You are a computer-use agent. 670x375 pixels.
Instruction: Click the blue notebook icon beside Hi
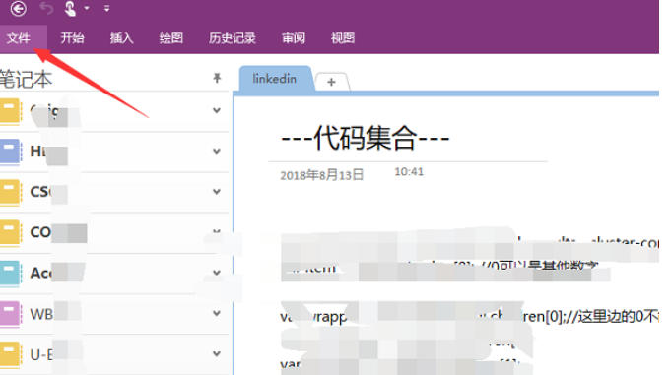pyautogui.click(x=11, y=152)
